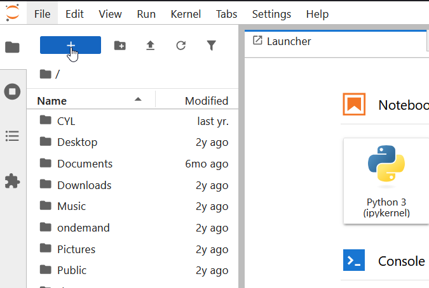Click the blue Console section icon
The width and height of the screenshot is (429, 288).
coord(354,260)
